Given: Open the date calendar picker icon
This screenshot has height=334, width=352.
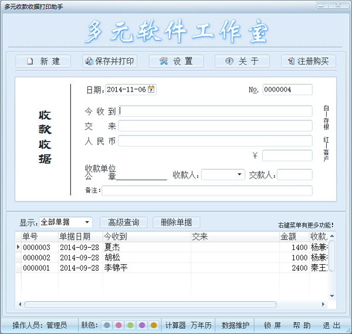Looking at the screenshot, I should pos(151,89).
